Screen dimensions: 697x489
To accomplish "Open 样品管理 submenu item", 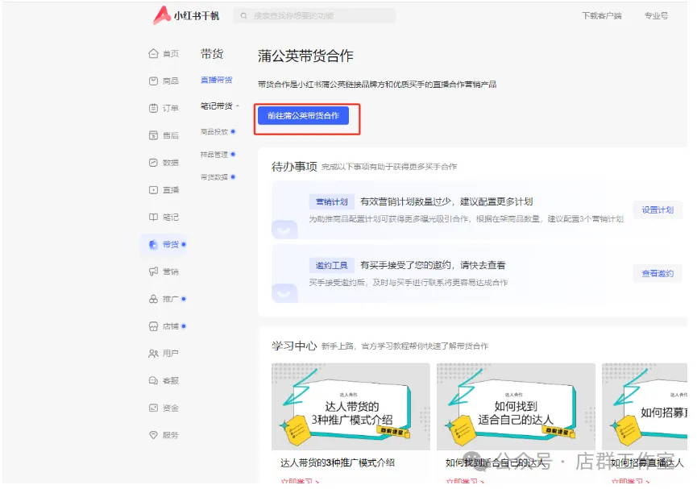I will (x=214, y=154).
